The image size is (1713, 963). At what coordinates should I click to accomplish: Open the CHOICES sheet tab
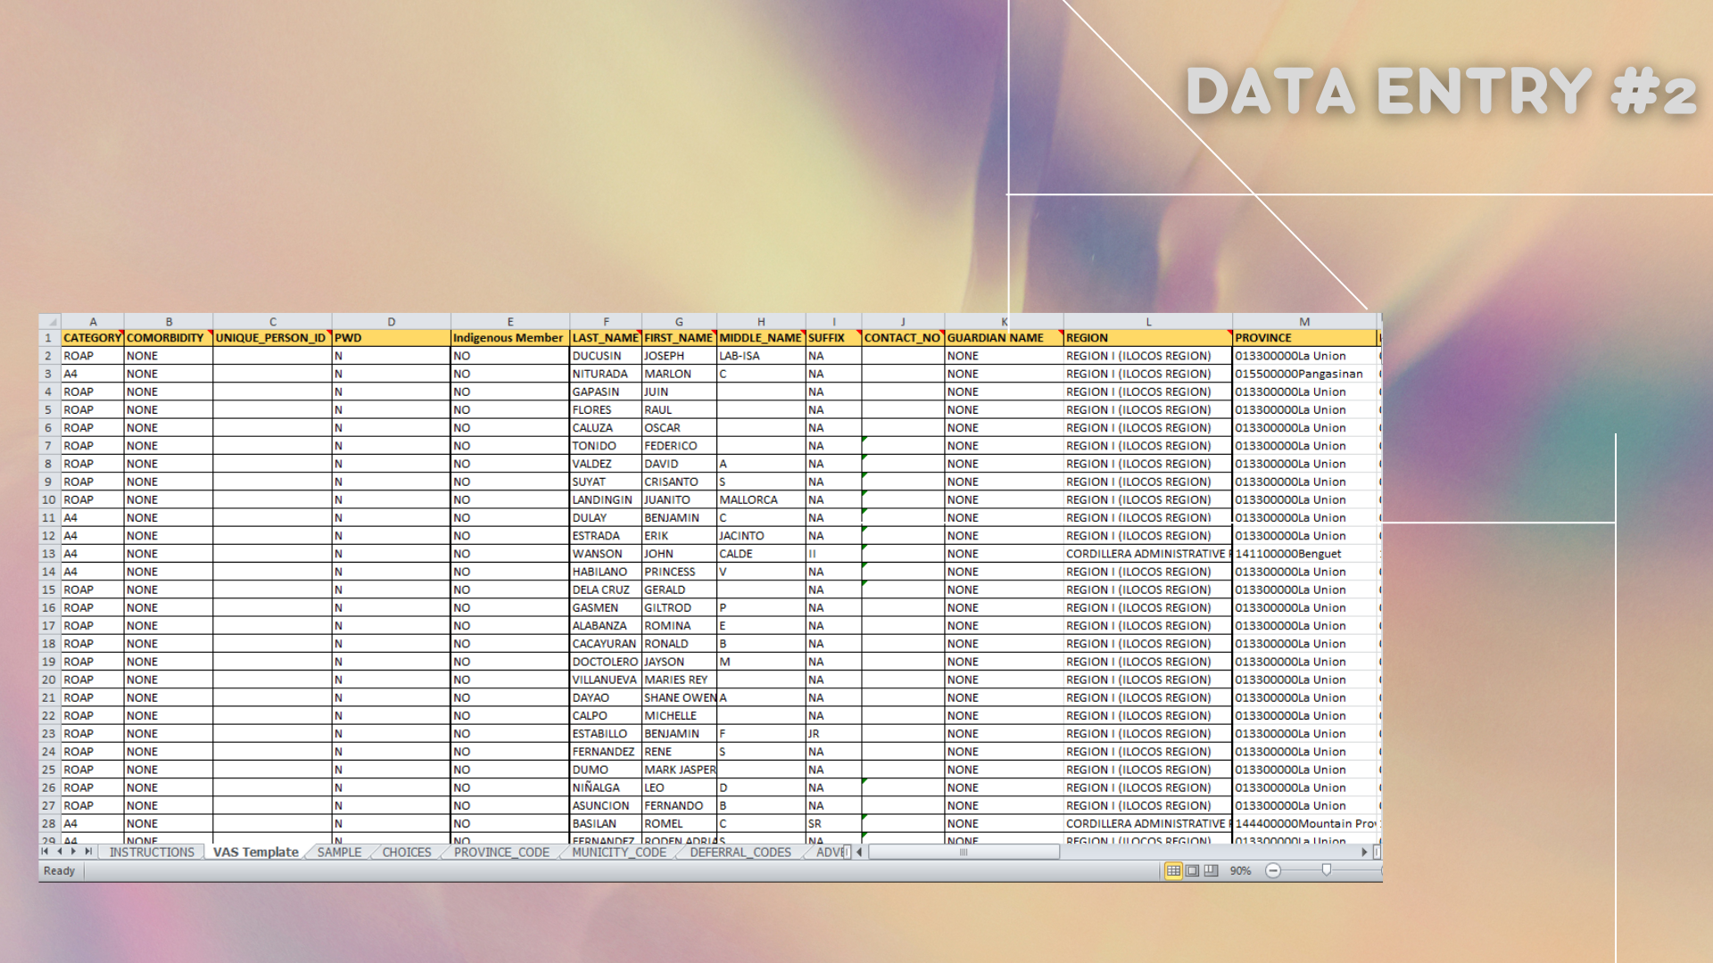pyautogui.click(x=407, y=852)
